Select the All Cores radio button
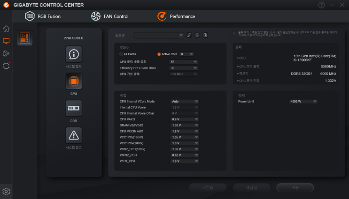349x199 pixels. (121, 54)
